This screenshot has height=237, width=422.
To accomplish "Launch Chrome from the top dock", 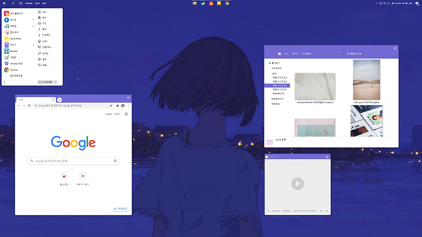I will pyautogui.click(x=227, y=3).
